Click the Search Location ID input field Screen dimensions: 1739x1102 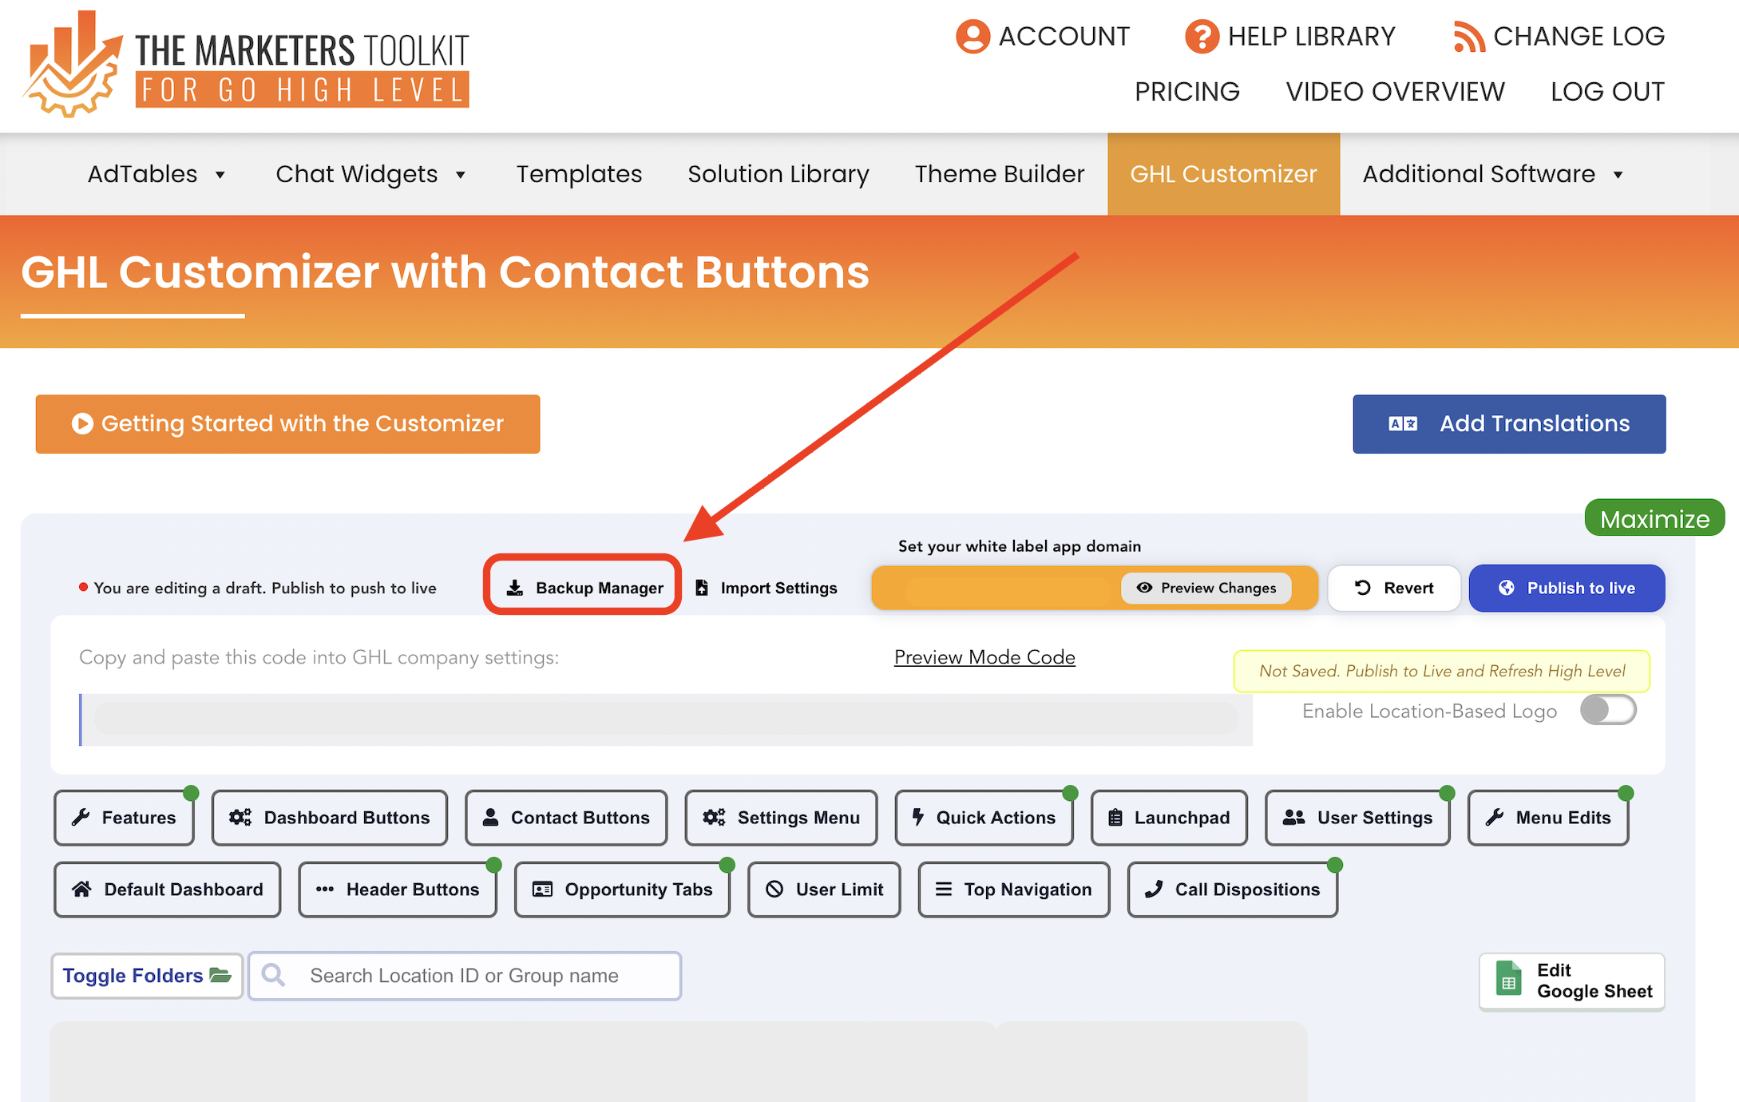coord(465,976)
